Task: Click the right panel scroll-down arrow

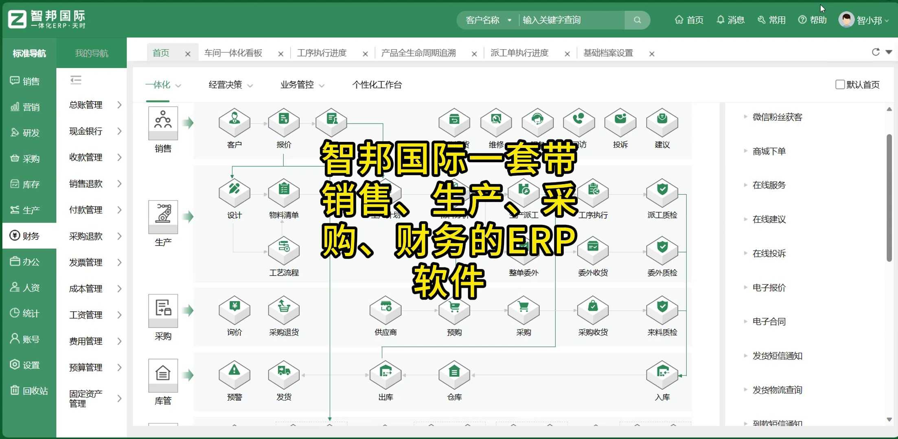Action: click(889, 419)
